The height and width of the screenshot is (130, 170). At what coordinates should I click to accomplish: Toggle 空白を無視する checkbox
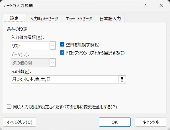pyautogui.click(x=62, y=44)
